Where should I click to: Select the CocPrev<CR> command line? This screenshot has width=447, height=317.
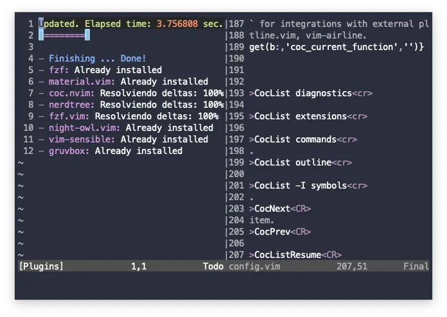click(x=280, y=232)
